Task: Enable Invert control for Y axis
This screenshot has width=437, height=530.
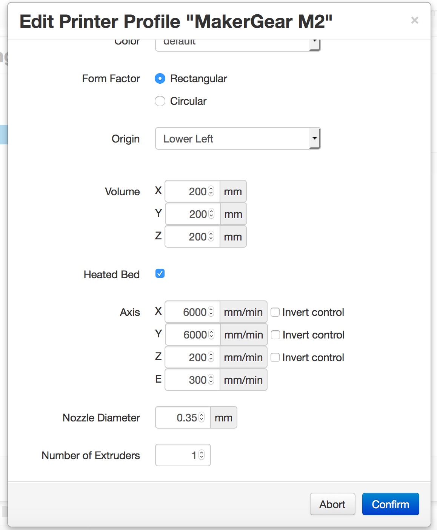Action: click(x=275, y=335)
